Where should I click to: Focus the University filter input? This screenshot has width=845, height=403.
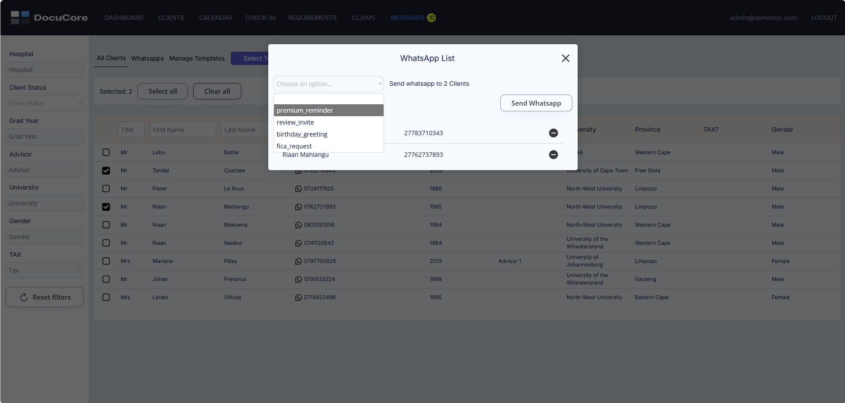45,203
